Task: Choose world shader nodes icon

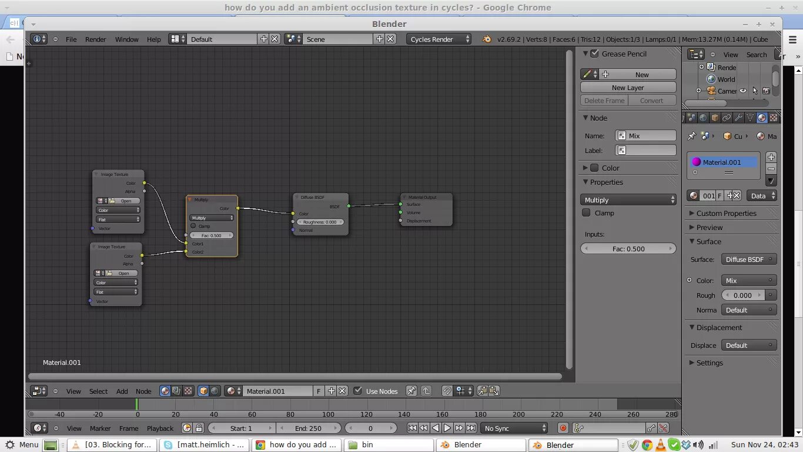Action: coord(215,391)
